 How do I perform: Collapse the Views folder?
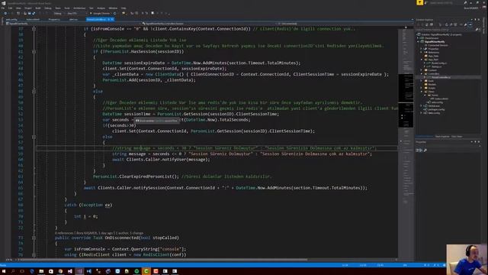click(x=422, y=92)
